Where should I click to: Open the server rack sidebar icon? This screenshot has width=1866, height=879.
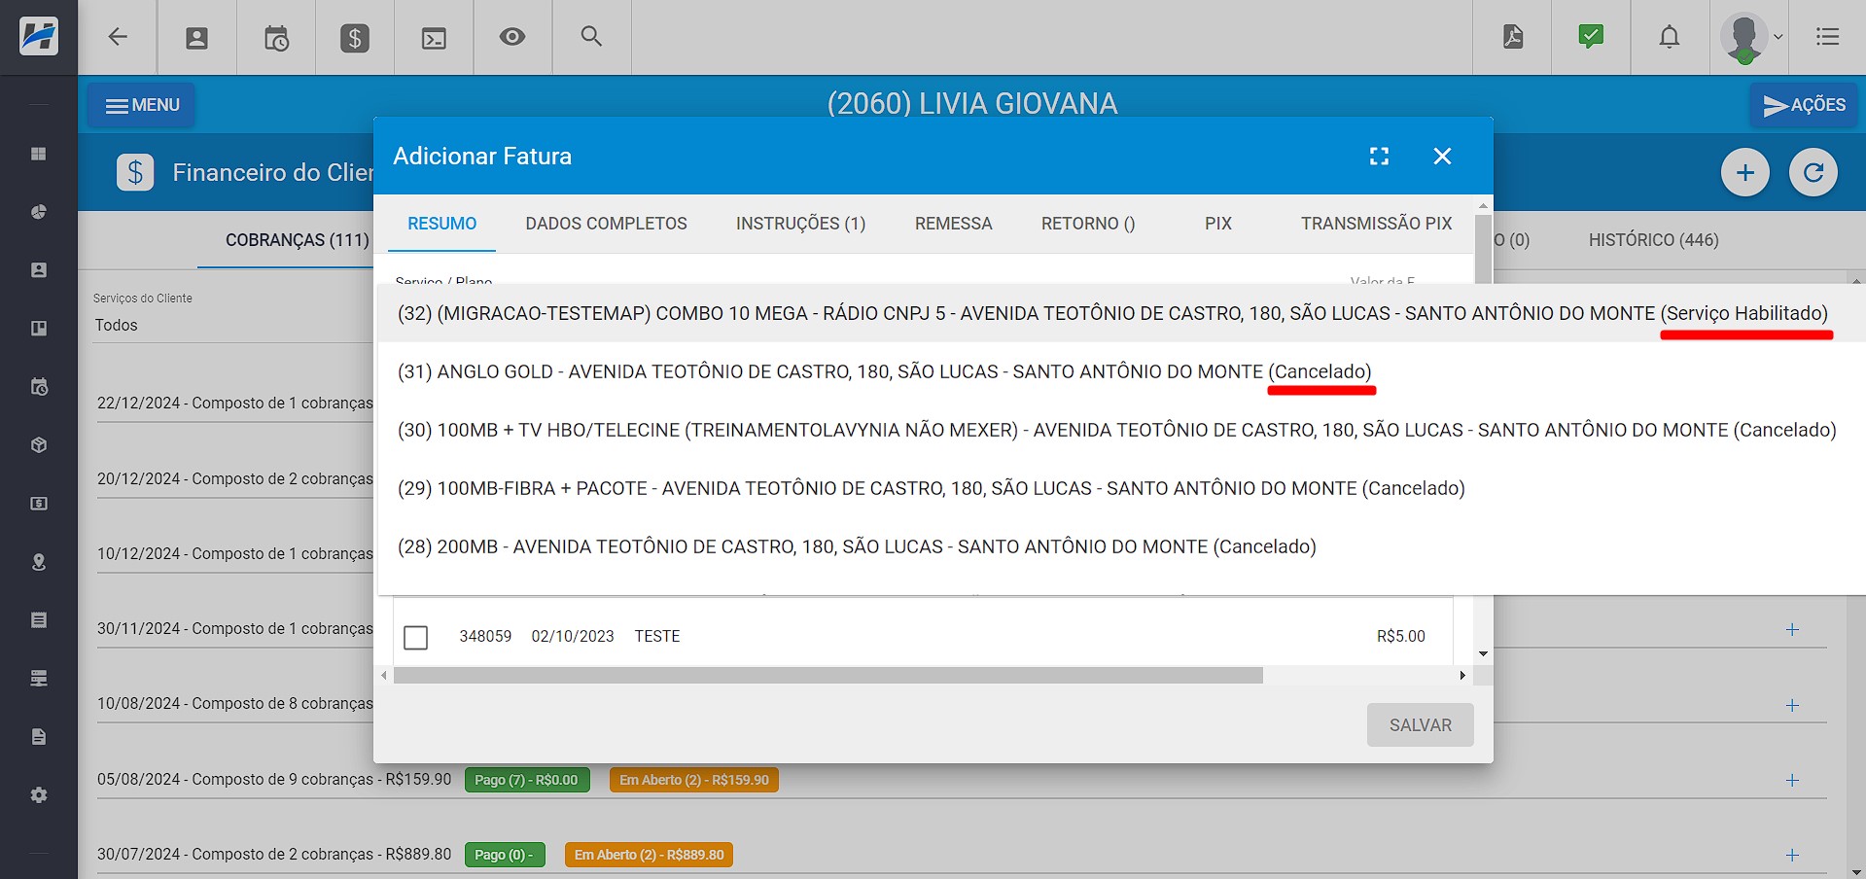click(x=39, y=679)
